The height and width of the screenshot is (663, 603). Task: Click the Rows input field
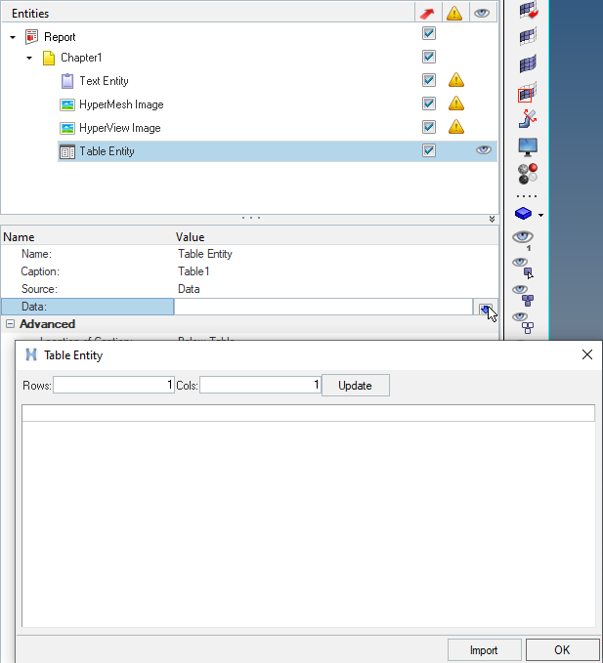tap(113, 385)
